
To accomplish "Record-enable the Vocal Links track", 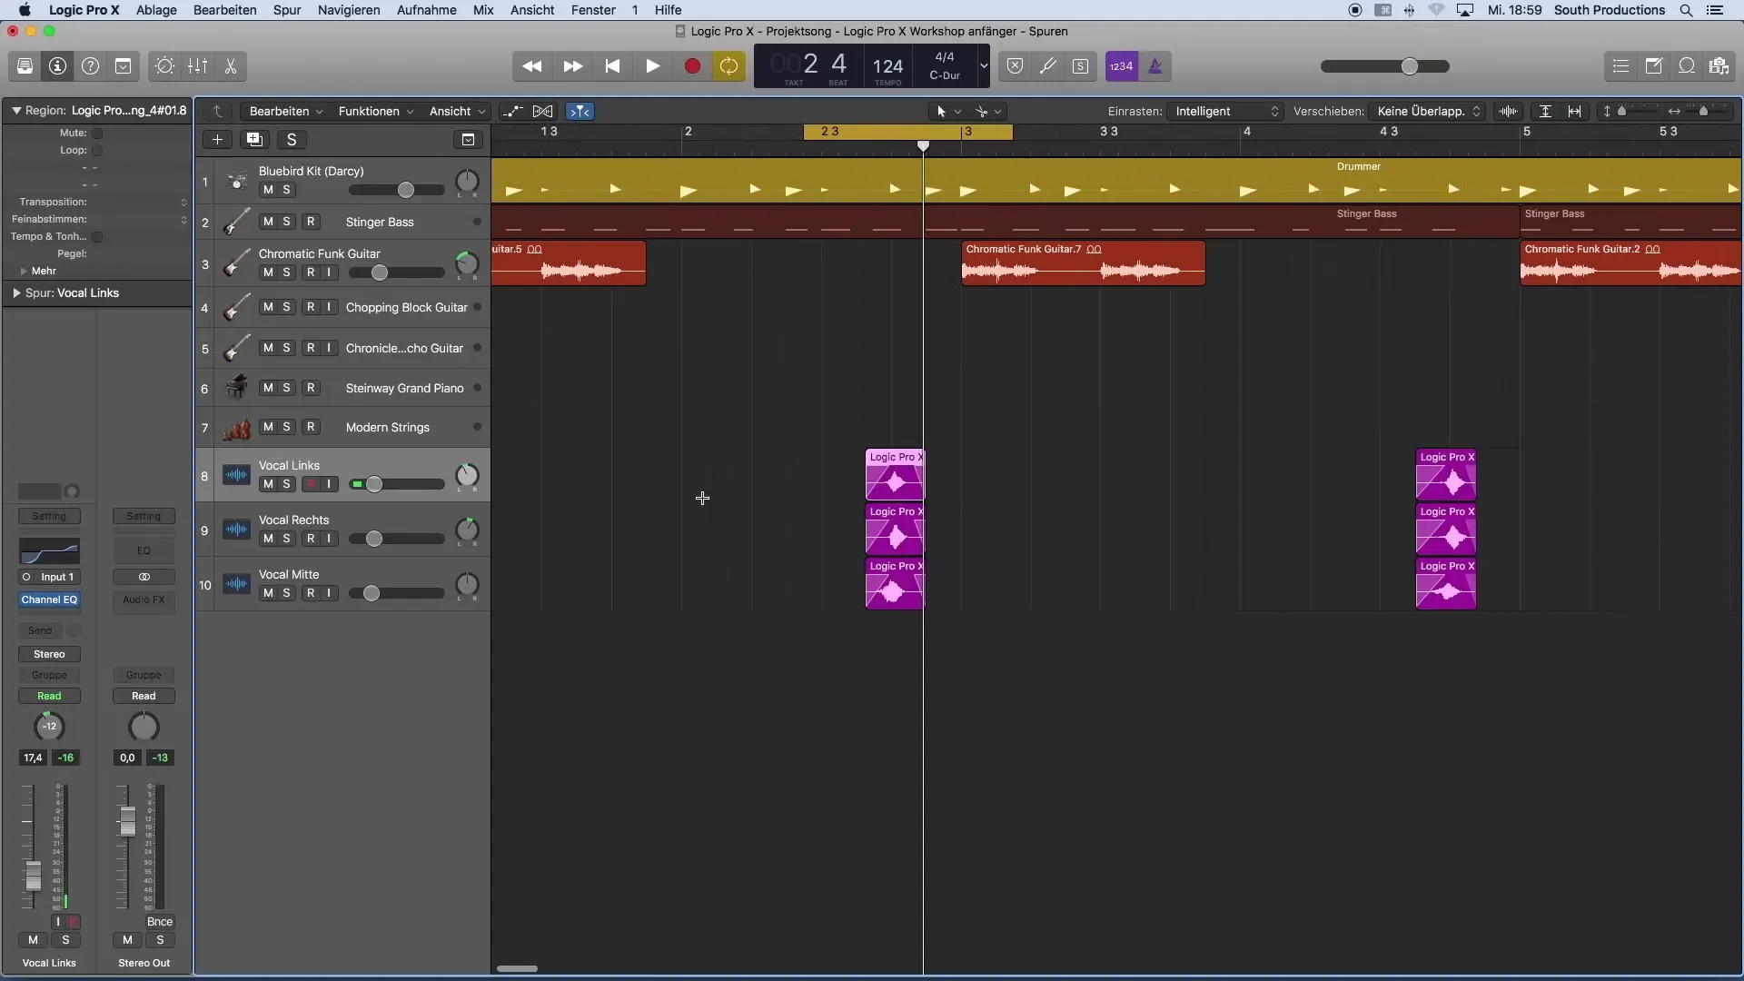I will (x=311, y=485).
